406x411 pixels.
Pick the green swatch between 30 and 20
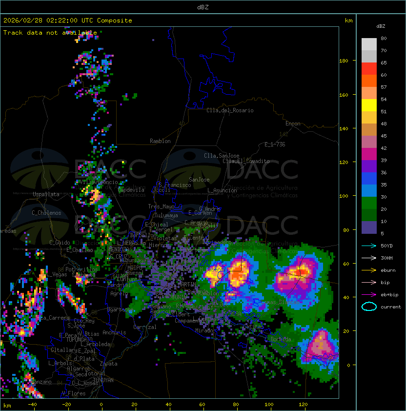point(369,203)
